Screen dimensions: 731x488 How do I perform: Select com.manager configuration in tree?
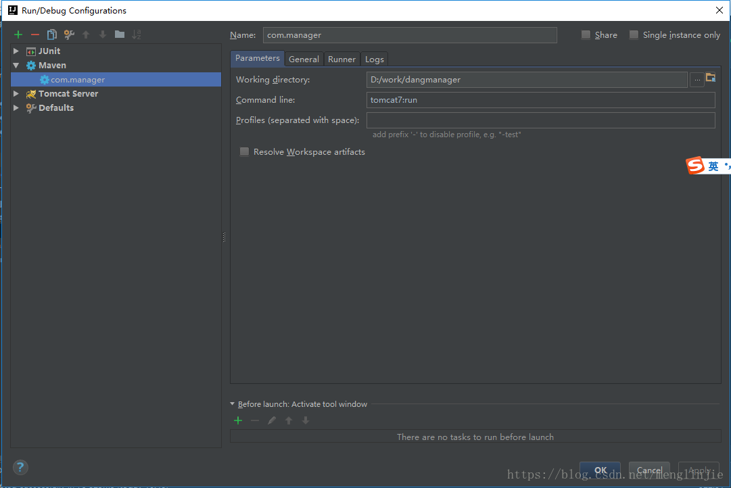tap(116, 80)
